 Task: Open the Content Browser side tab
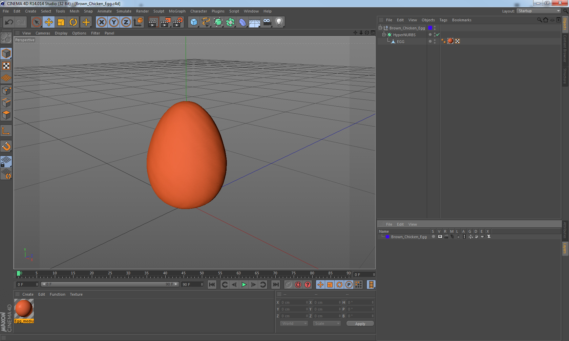point(565,48)
